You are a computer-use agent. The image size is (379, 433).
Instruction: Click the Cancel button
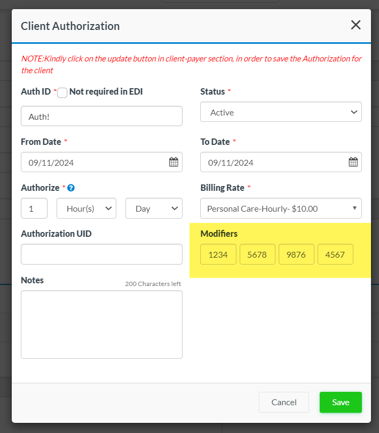tap(284, 403)
